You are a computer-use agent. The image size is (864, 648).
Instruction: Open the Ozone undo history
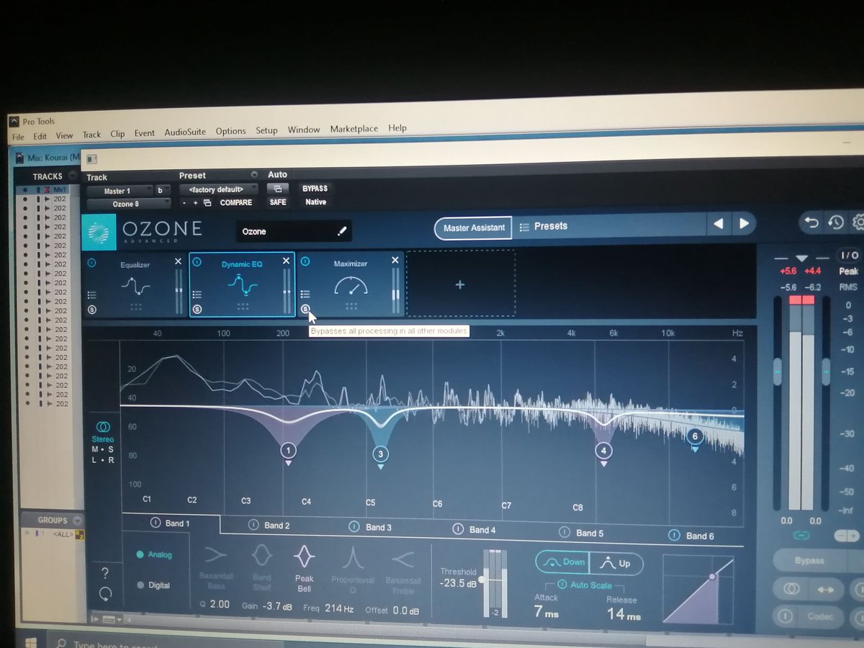(x=835, y=222)
